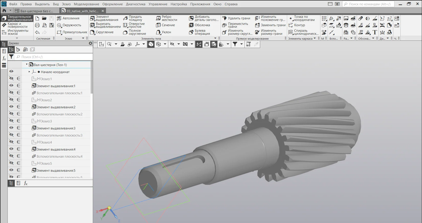Image resolution: width=422 pixels, height=223 pixels.
Task: Select Спираль цилиндрическая helix tool
Action: [x=304, y=32]
